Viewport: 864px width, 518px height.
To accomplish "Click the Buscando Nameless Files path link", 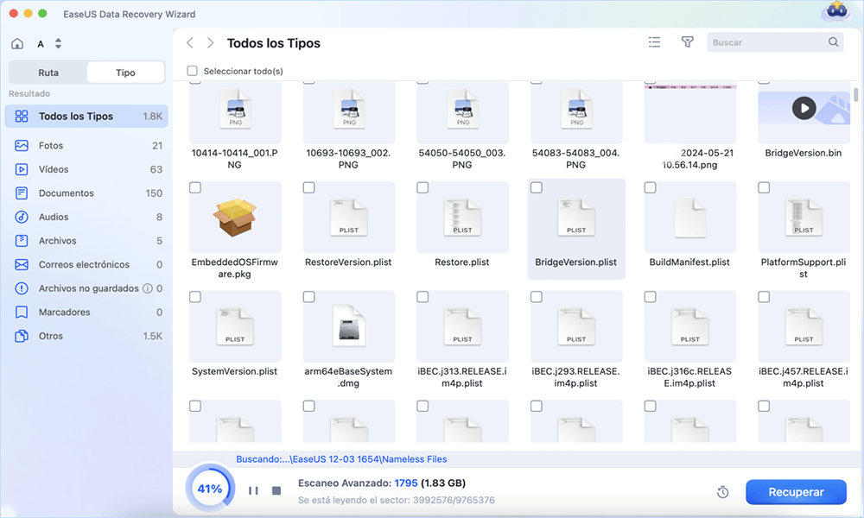I will [341, 459].
